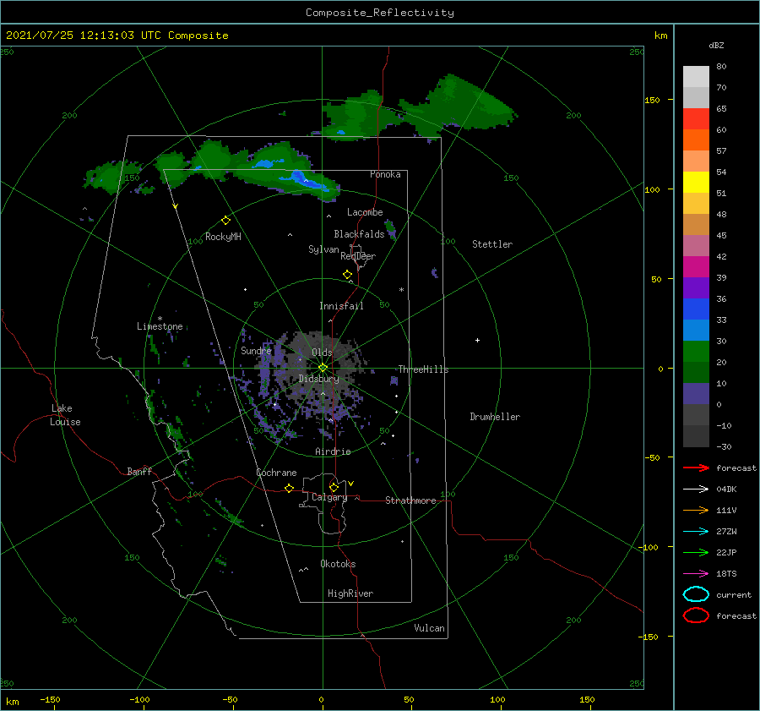Viewport: 760px width, 711px height.
Task: Click the yellow diamond marker under Cochrane
Action: [290, 488]
